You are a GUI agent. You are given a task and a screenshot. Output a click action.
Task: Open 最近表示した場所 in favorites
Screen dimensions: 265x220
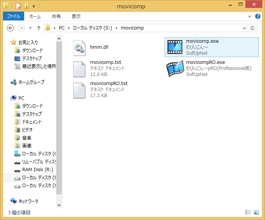[x=39, y=66]
